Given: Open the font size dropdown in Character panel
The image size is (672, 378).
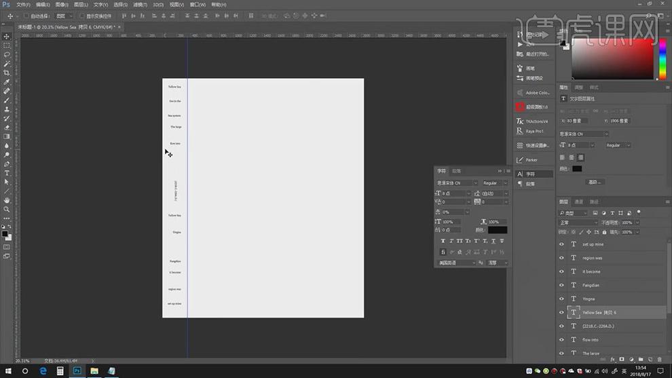Looking at the screenshot, I should point(468,193).
